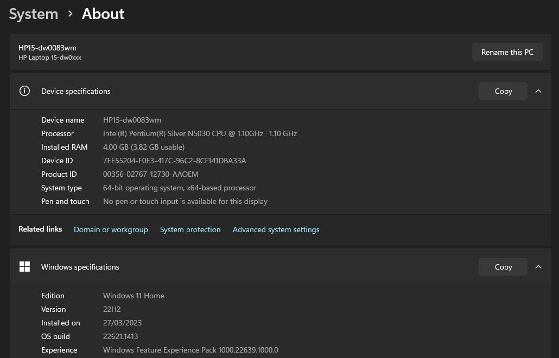
Task: Collapse the Windows specifications section
Action: tap(538, 267)
